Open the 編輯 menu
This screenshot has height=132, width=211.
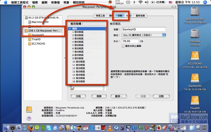tap(44, 2)
